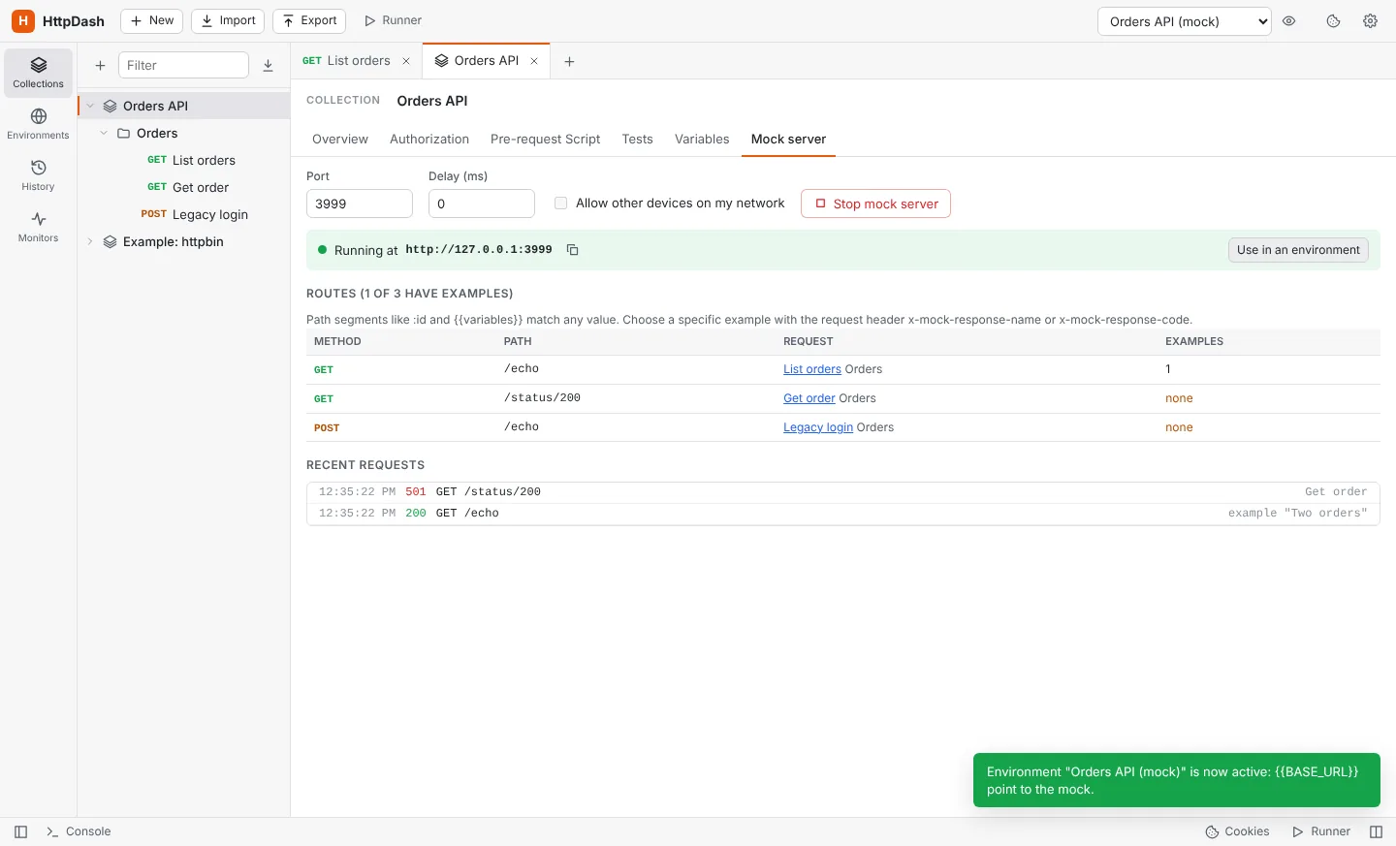
Task: Expand the Example: httpbin collection
Action: [90, 241]
